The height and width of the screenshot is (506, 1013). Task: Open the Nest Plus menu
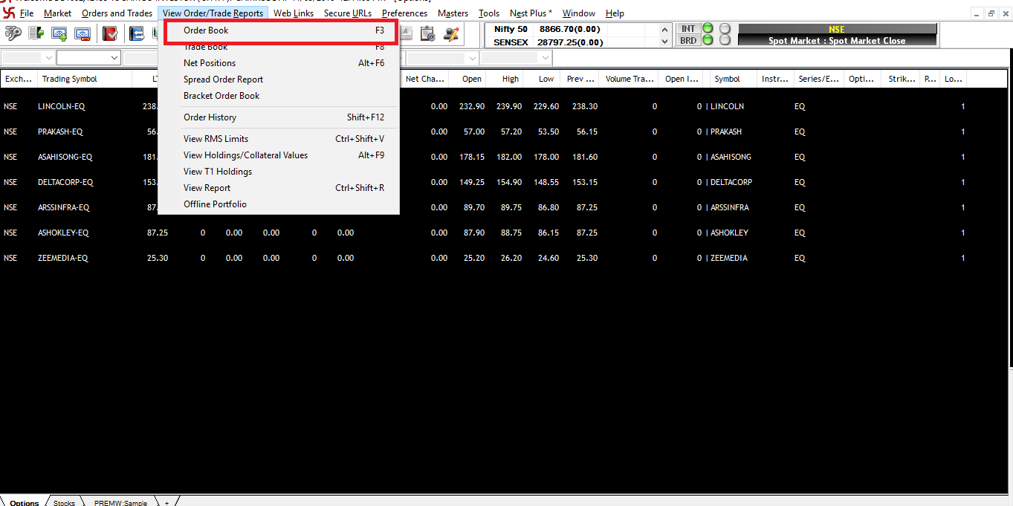click(x=531, y=13)
